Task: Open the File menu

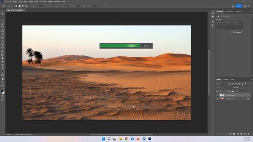Action: (6, 2)
